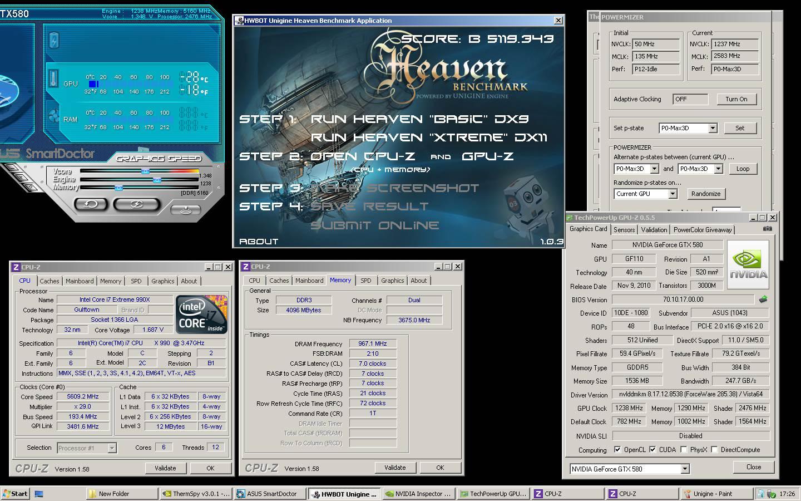801x501 pixels.
Task: Click SmartDoctor reset-to-default arrow button
Action: pyautogui.click(x=90, y=204)
